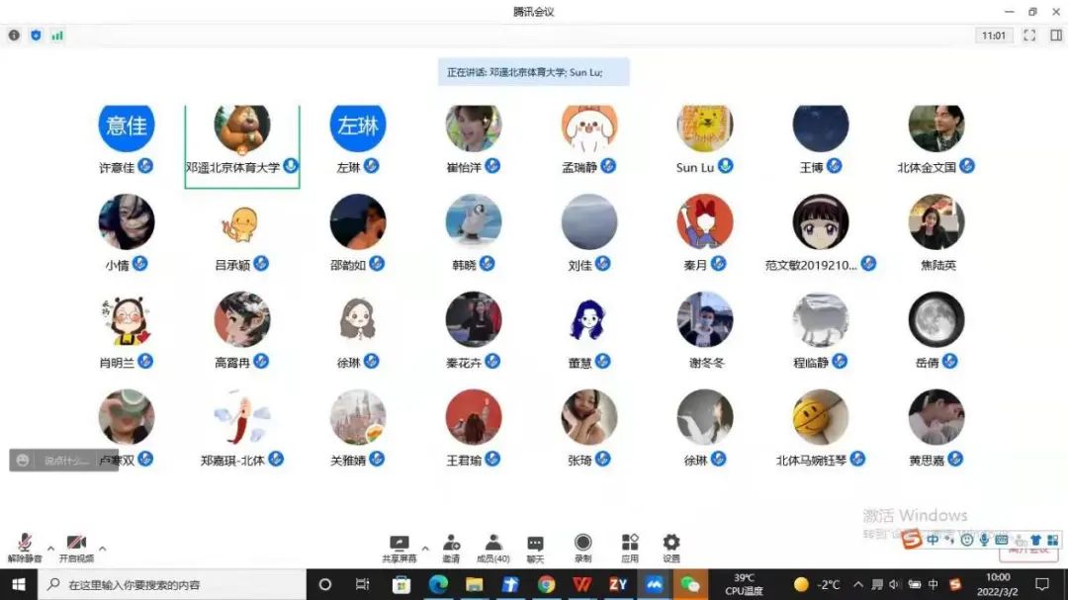Show meeting info icon

tap(14, 36)
